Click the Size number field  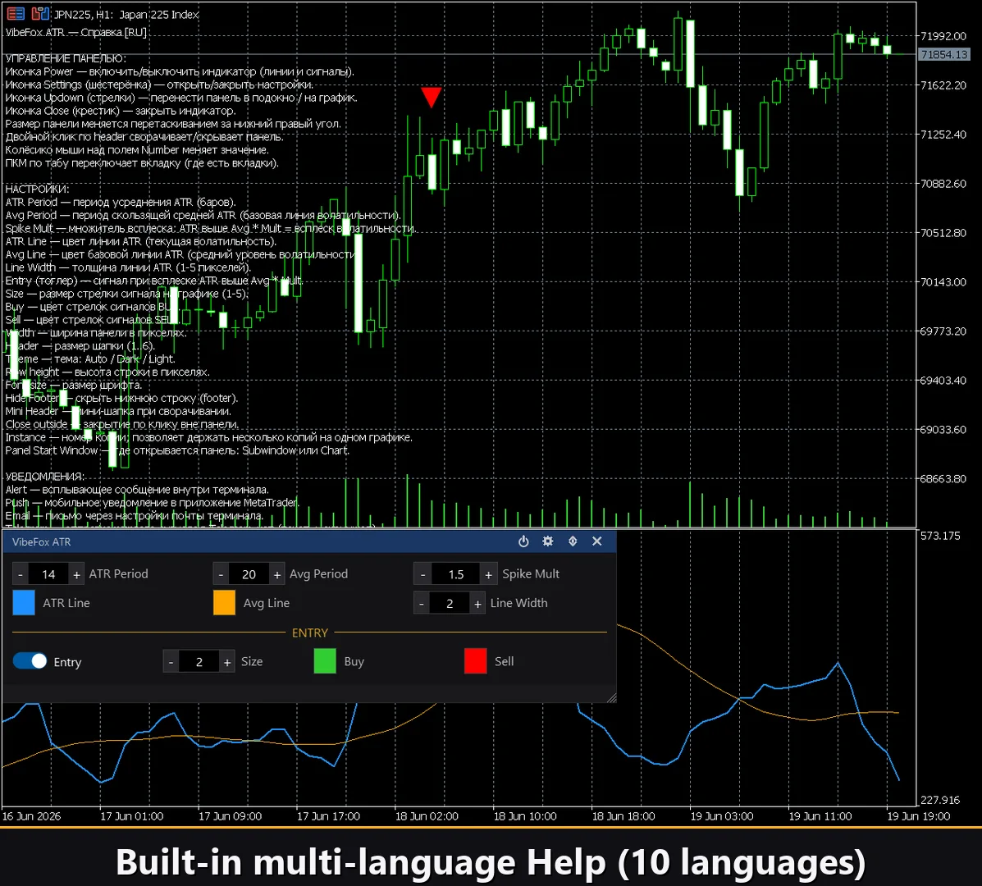coord(199,662)
